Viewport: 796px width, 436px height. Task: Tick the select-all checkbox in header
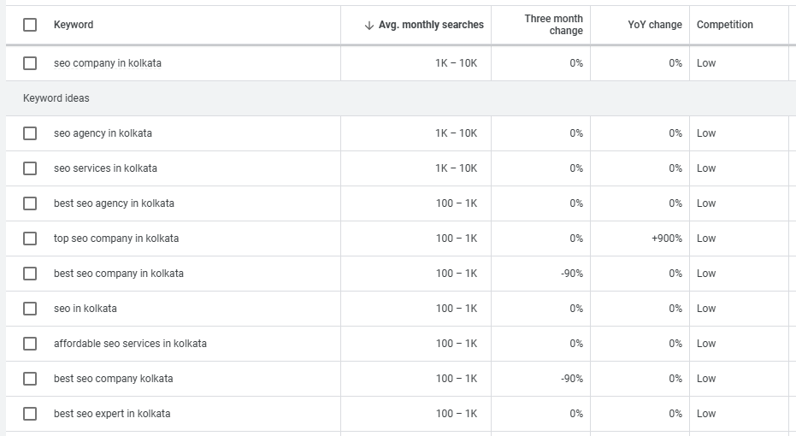(x=30, y=25)
